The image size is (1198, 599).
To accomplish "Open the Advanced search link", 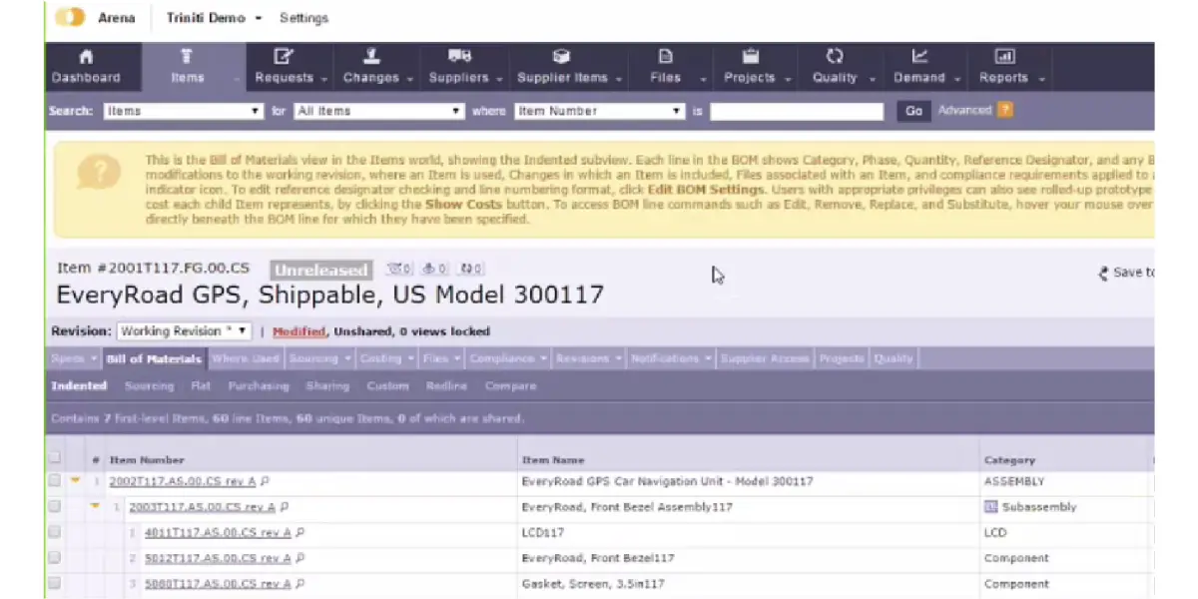I will point(964,110).
